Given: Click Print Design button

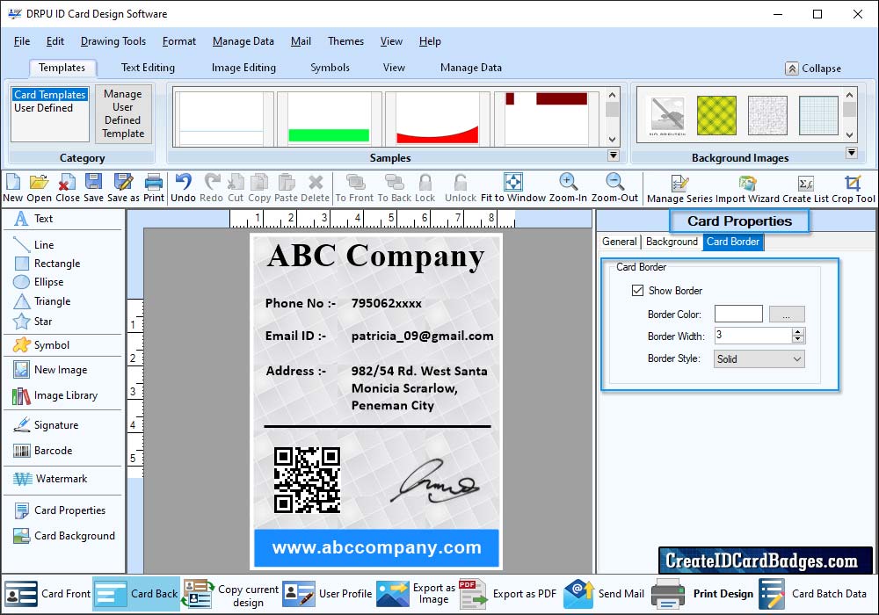Looking at the screenshot, I should tap(703, 594).
